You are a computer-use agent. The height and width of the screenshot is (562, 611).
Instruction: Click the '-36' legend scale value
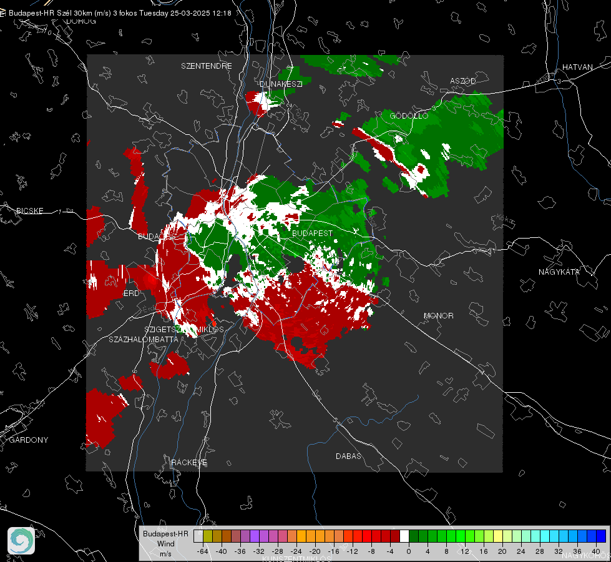coord(240,551)
